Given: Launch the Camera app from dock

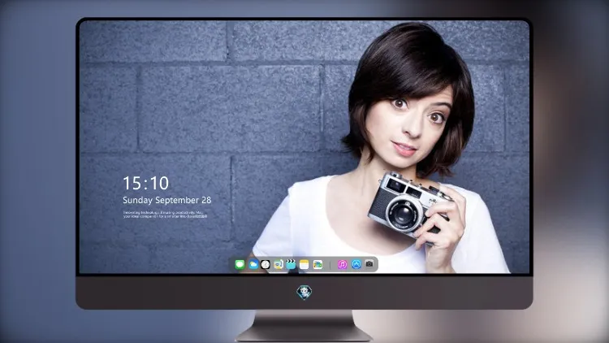Looking at the screenshot, I should pos(369,264).
